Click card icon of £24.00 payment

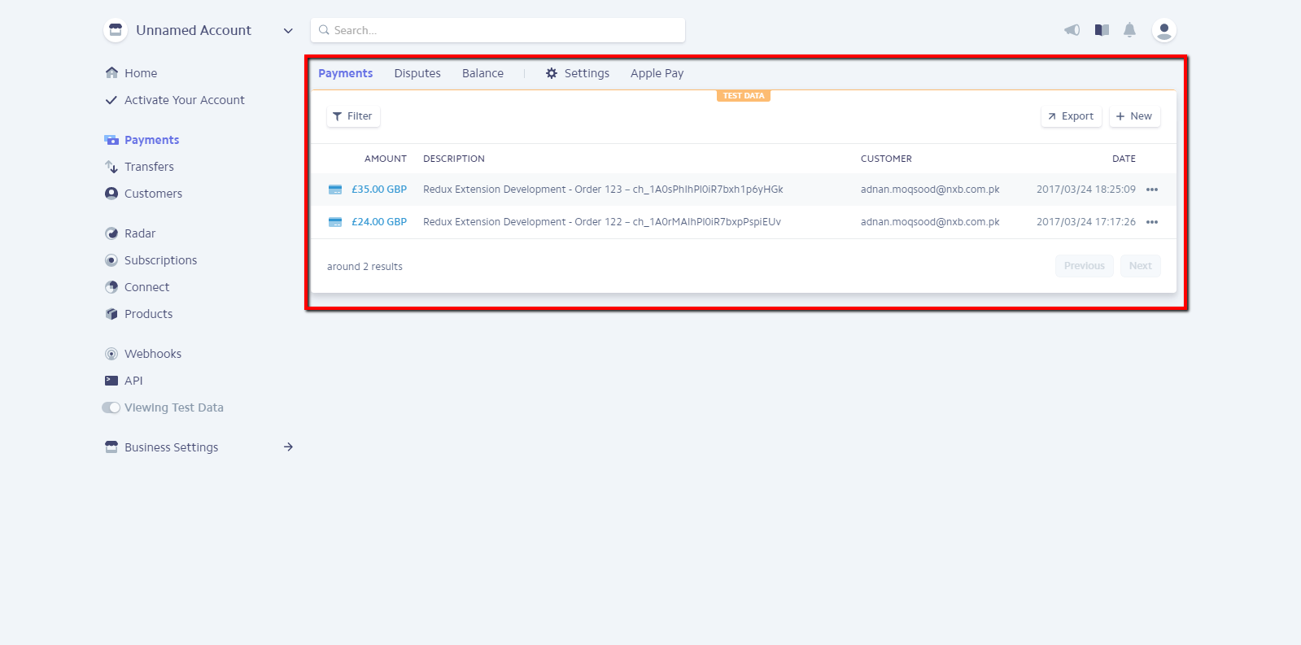(x=335, y=222)
